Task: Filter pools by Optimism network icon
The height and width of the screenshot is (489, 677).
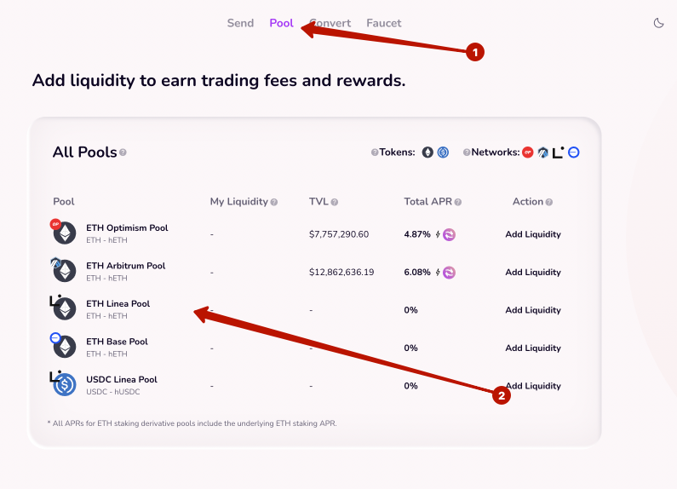Action: click(x=528, y=152)
